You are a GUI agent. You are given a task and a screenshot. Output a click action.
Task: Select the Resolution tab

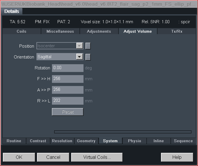point(62,141)
